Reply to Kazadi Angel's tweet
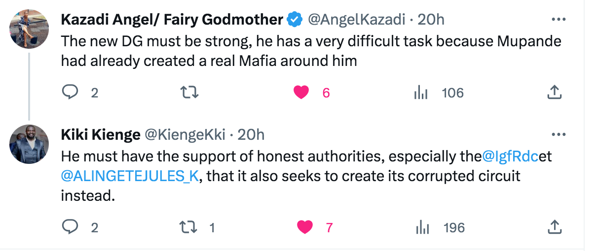 point(70,92)
